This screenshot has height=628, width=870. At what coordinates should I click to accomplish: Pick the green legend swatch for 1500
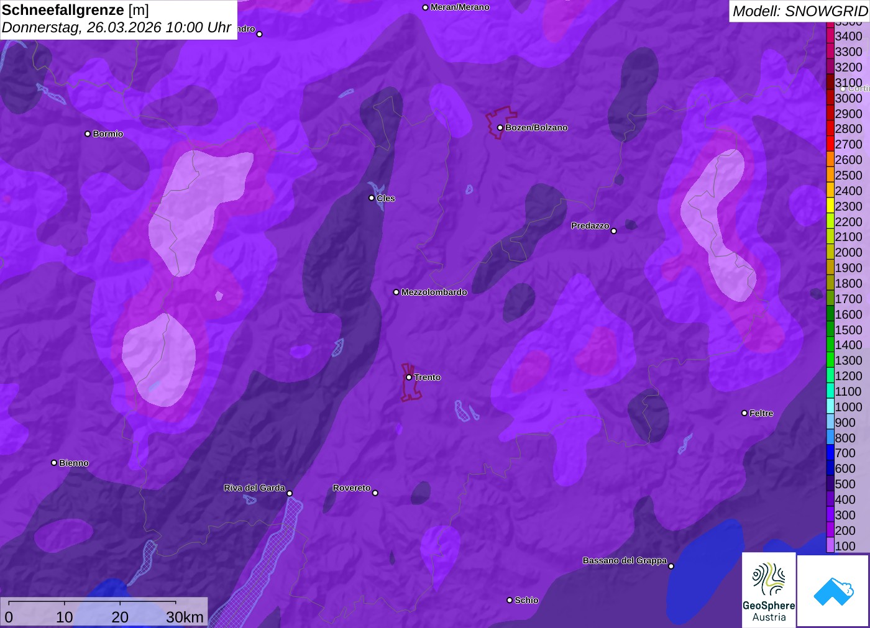[x=830, y=329]
